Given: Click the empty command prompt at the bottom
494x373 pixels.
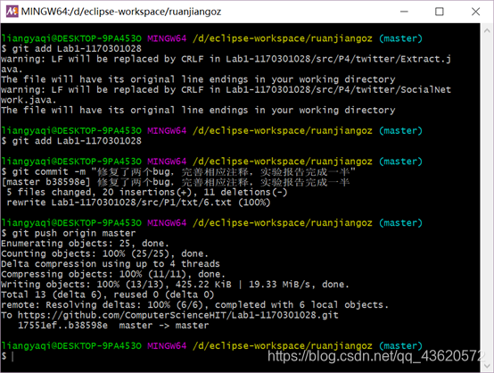Looking at the screenshot, I should click(7, 356).
